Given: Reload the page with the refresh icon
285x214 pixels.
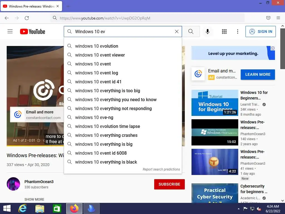Looking at the screenshot, I should [x=27, y=18].
